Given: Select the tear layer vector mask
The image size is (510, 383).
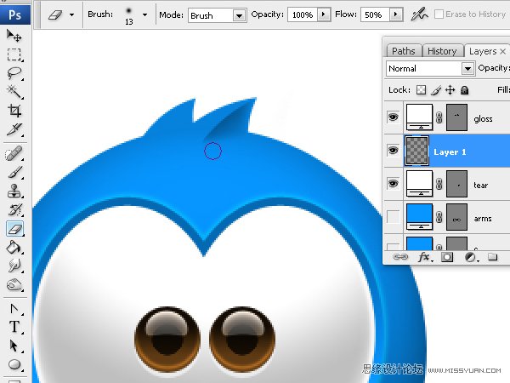Looking at the screenshot, I should click(x=456, y=184).
